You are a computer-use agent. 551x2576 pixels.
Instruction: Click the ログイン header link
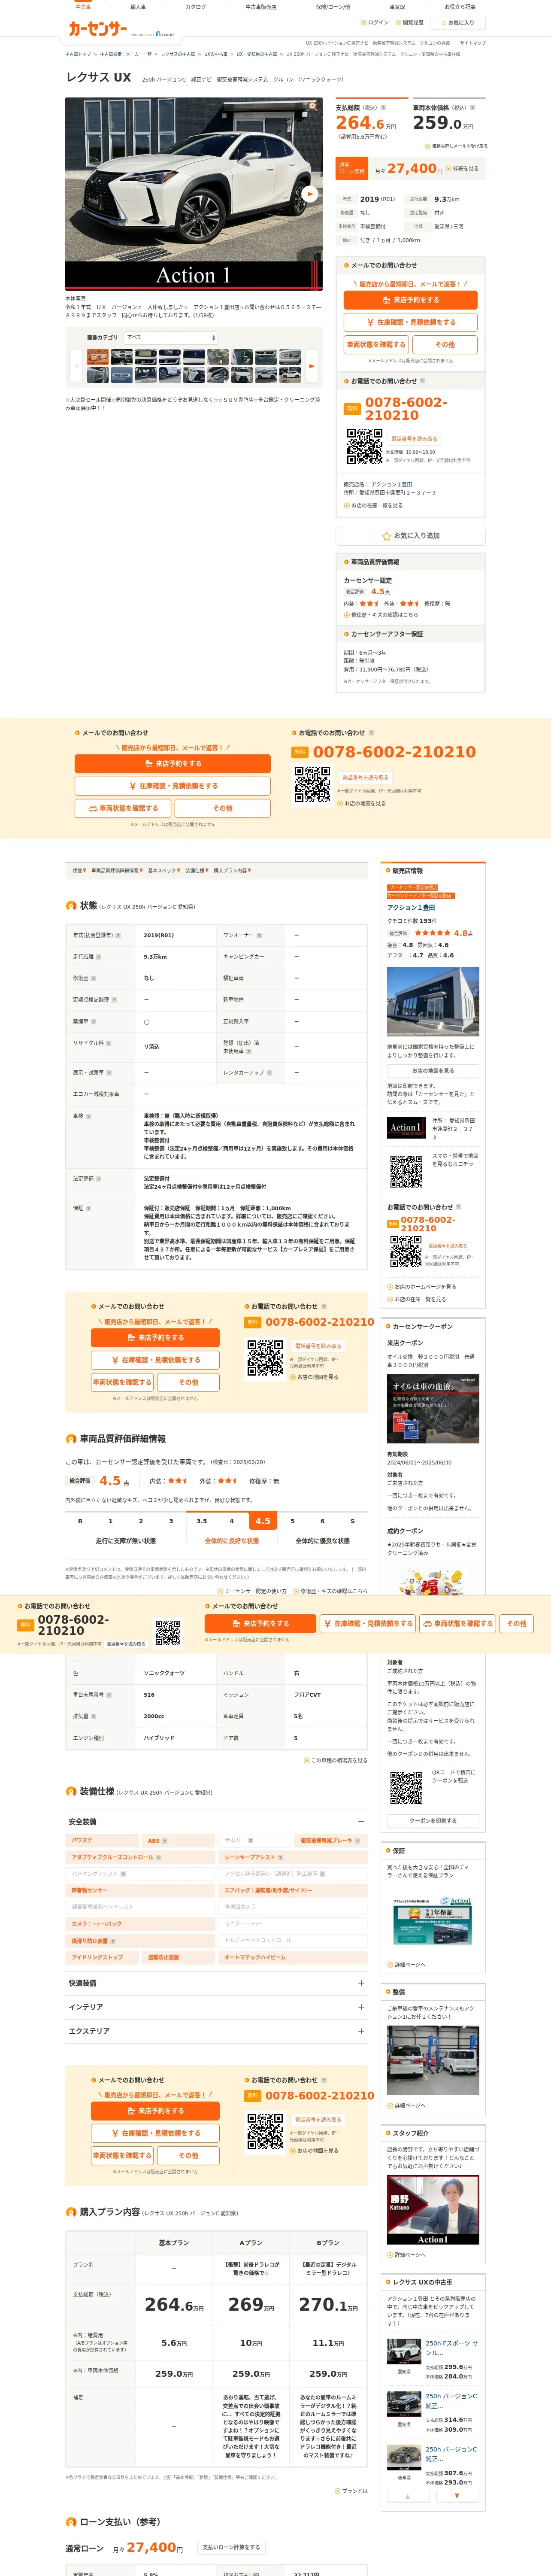[x=375, y=22]
